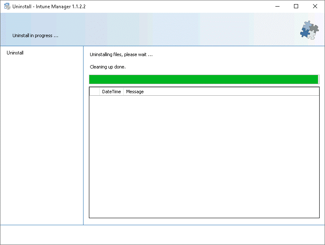Click the DateTime column header

point(111,92)
